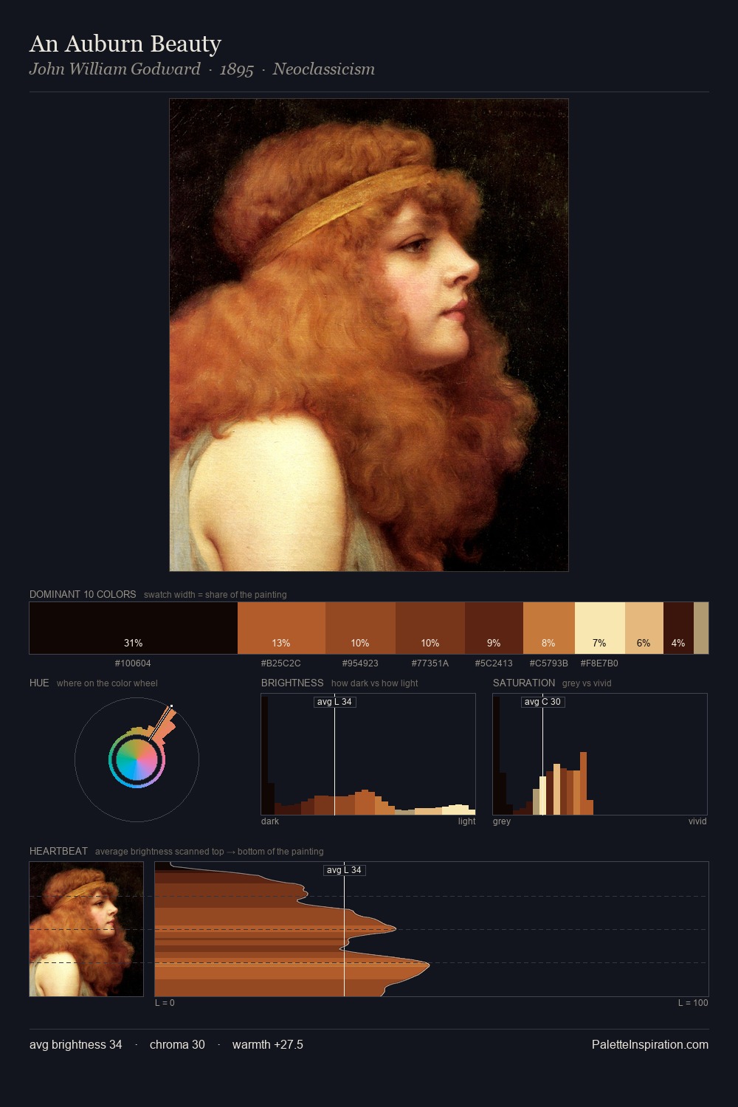
Task: Click the 'dark' axis label
Action: (x=270, y=821)
